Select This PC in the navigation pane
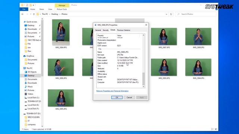The width and height of the screenshot is (239, 134). coord(29,68)
